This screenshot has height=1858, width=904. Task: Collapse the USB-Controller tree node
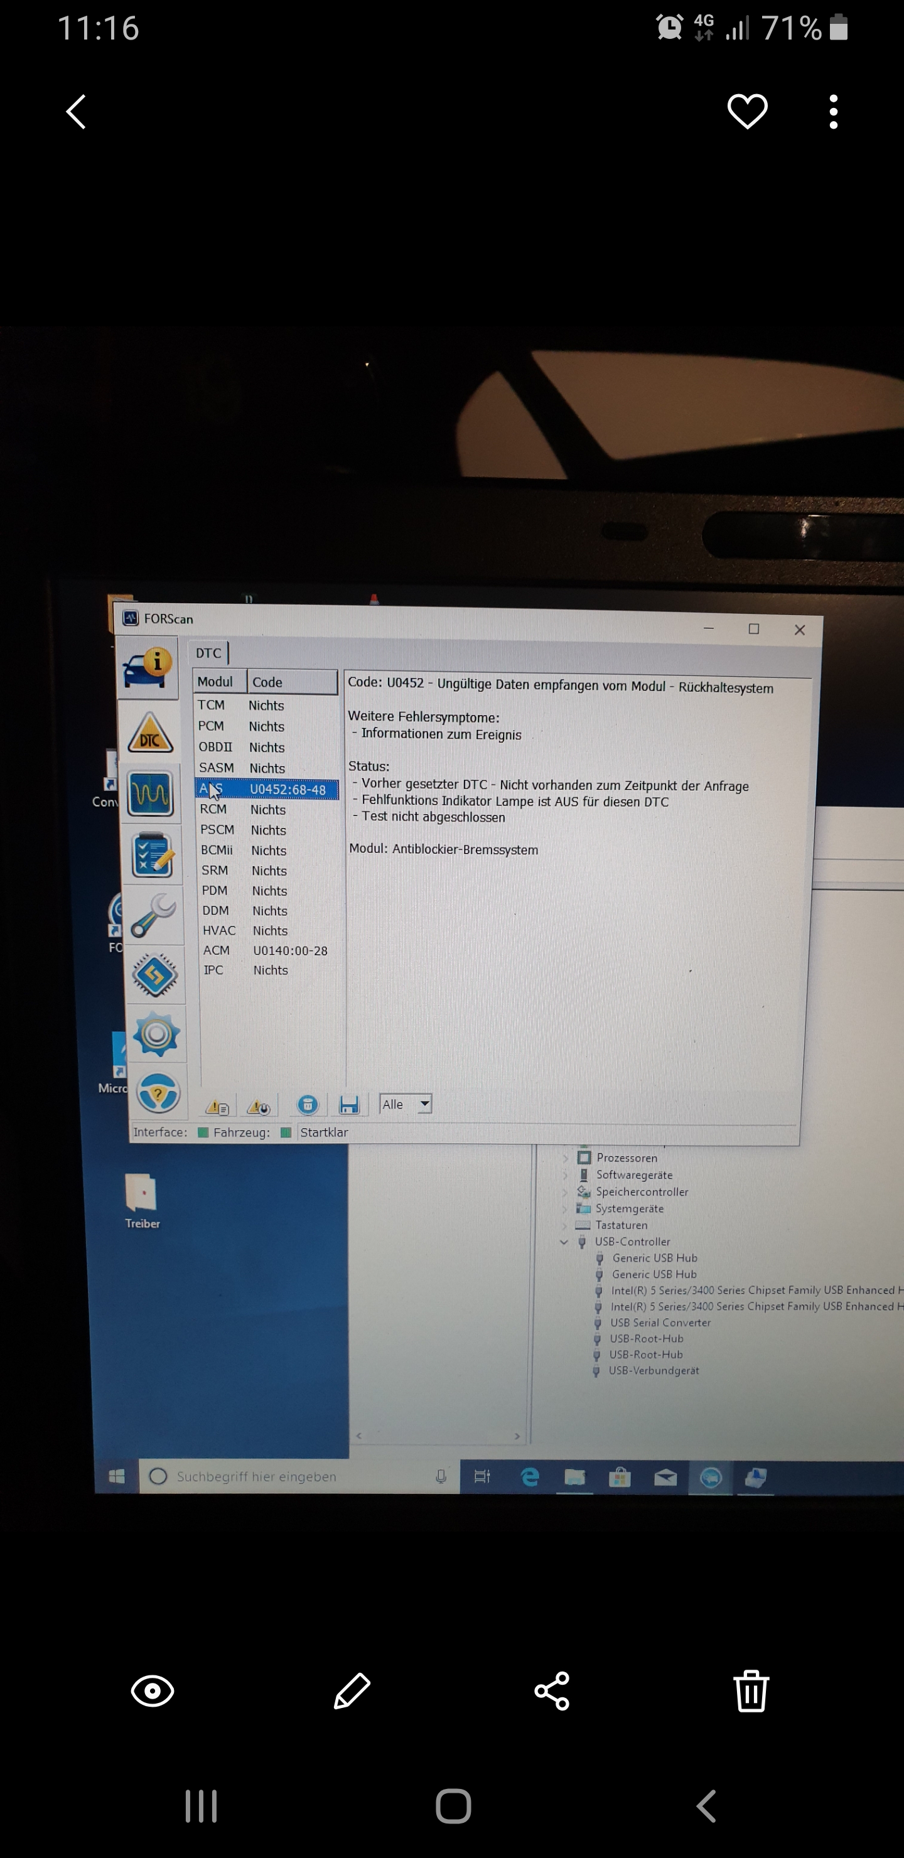click(x=564, y=1242)
